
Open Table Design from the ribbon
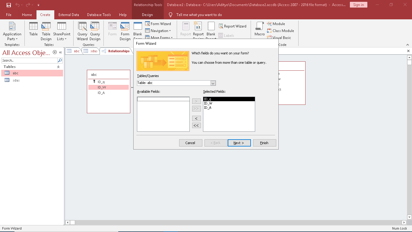pos(46,31)
